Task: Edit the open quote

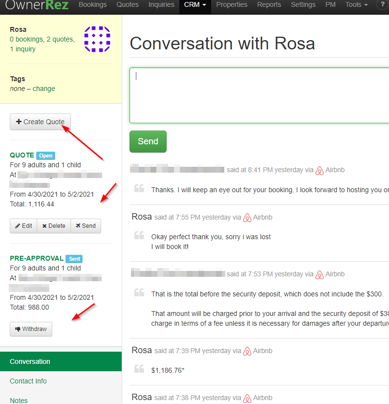Action: click(x=23, y=226)
